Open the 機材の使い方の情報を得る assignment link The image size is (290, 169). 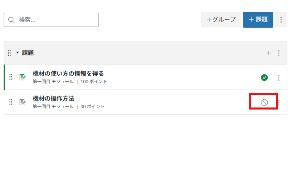[x=68, y=74]
